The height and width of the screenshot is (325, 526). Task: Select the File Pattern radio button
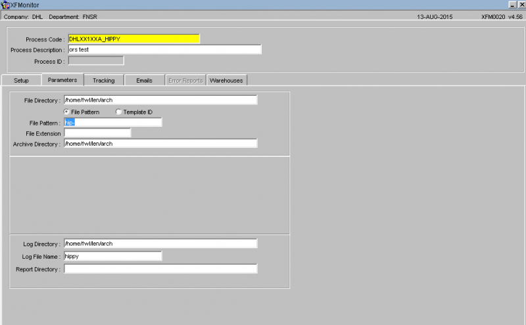click(66, 112)
